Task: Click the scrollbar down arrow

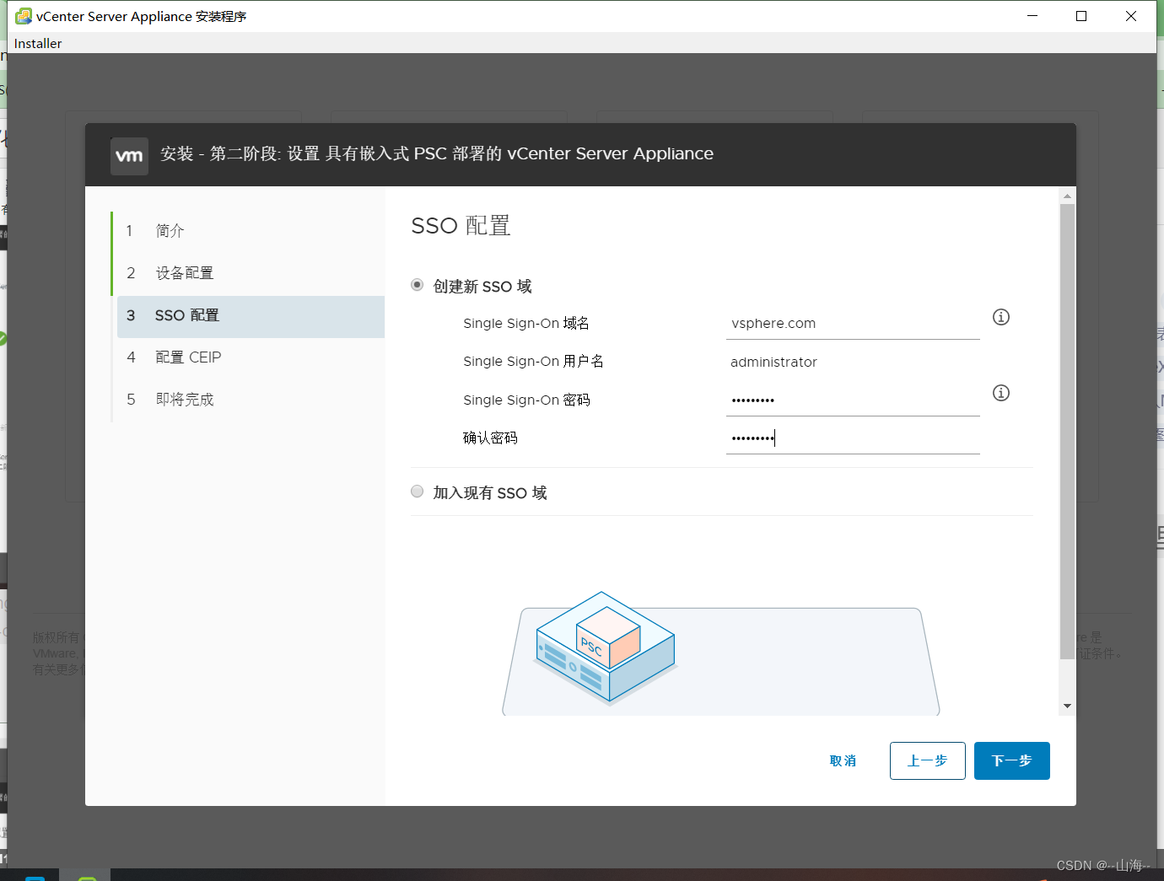Action: [x=1067, y=706]
